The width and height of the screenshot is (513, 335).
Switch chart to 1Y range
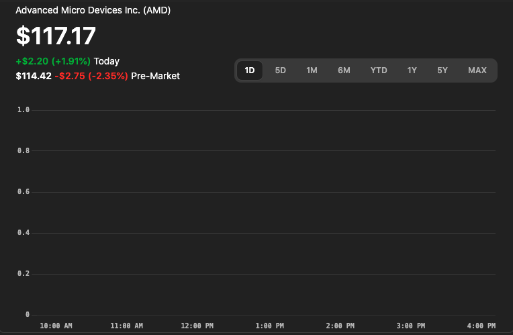pos(412,70)
